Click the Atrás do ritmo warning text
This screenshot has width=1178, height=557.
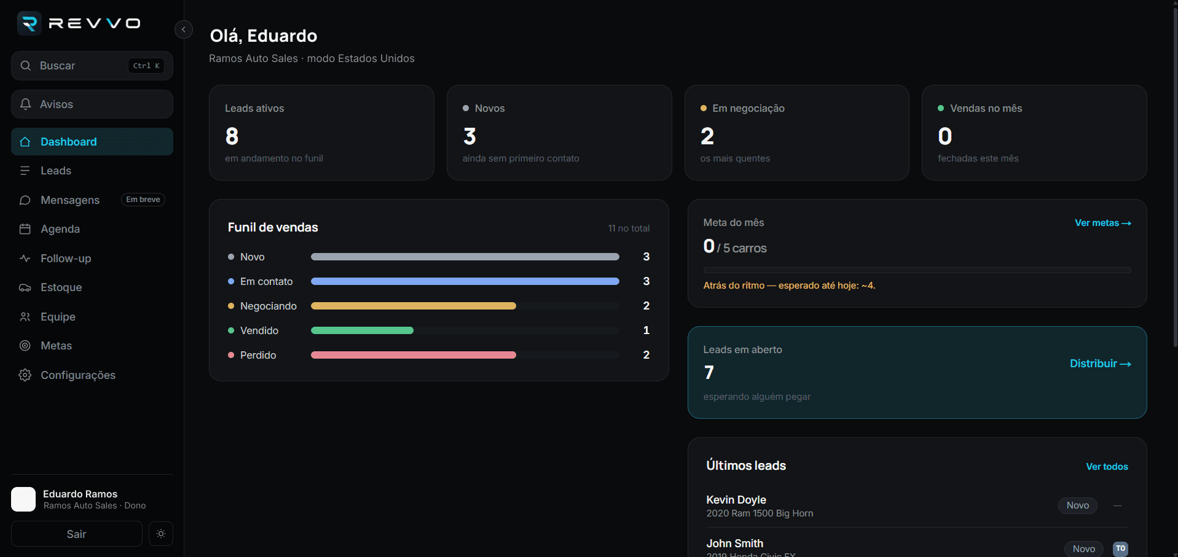pos(789,286)
